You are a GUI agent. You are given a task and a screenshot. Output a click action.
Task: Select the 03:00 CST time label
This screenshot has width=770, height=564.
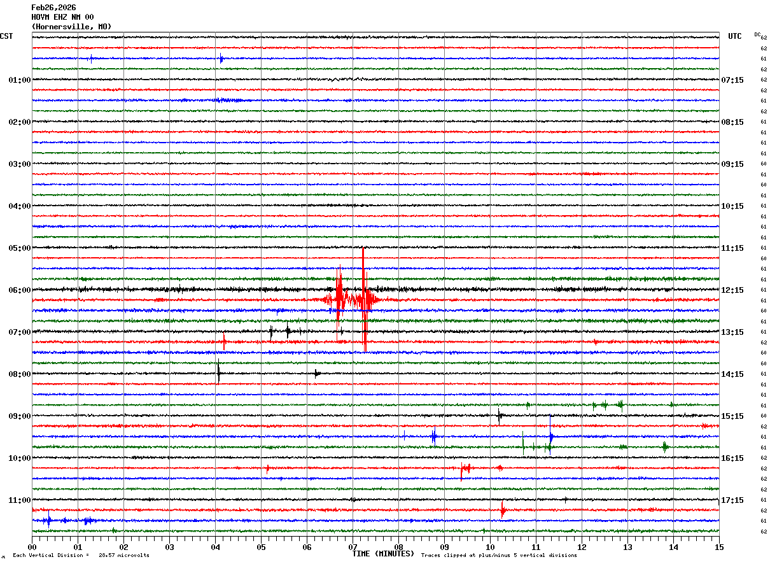[20, 164]
